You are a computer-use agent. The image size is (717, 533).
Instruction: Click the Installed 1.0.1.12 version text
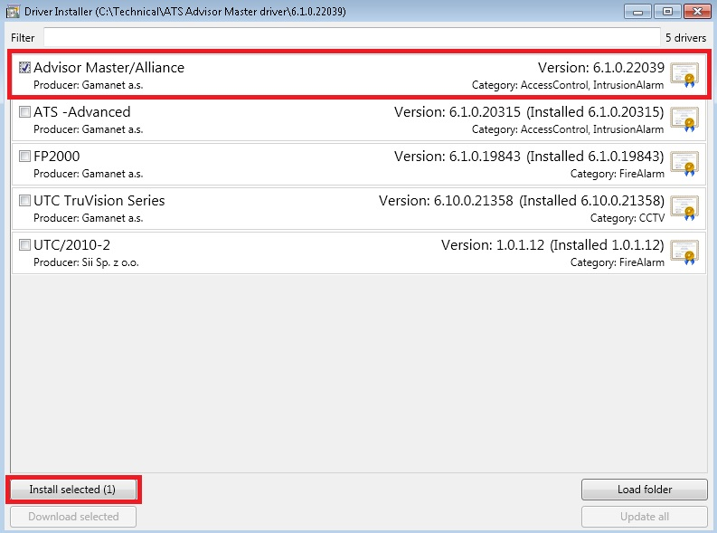point(607,245)
